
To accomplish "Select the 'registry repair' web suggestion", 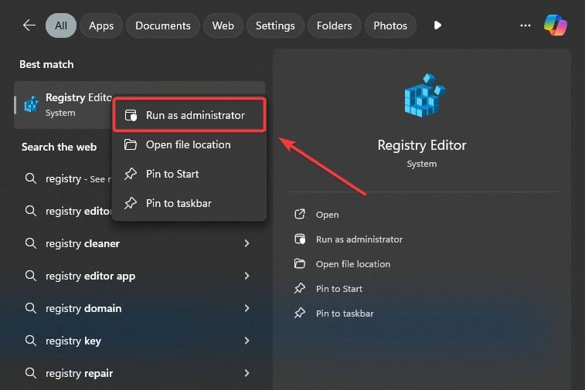I will [139, 373].
